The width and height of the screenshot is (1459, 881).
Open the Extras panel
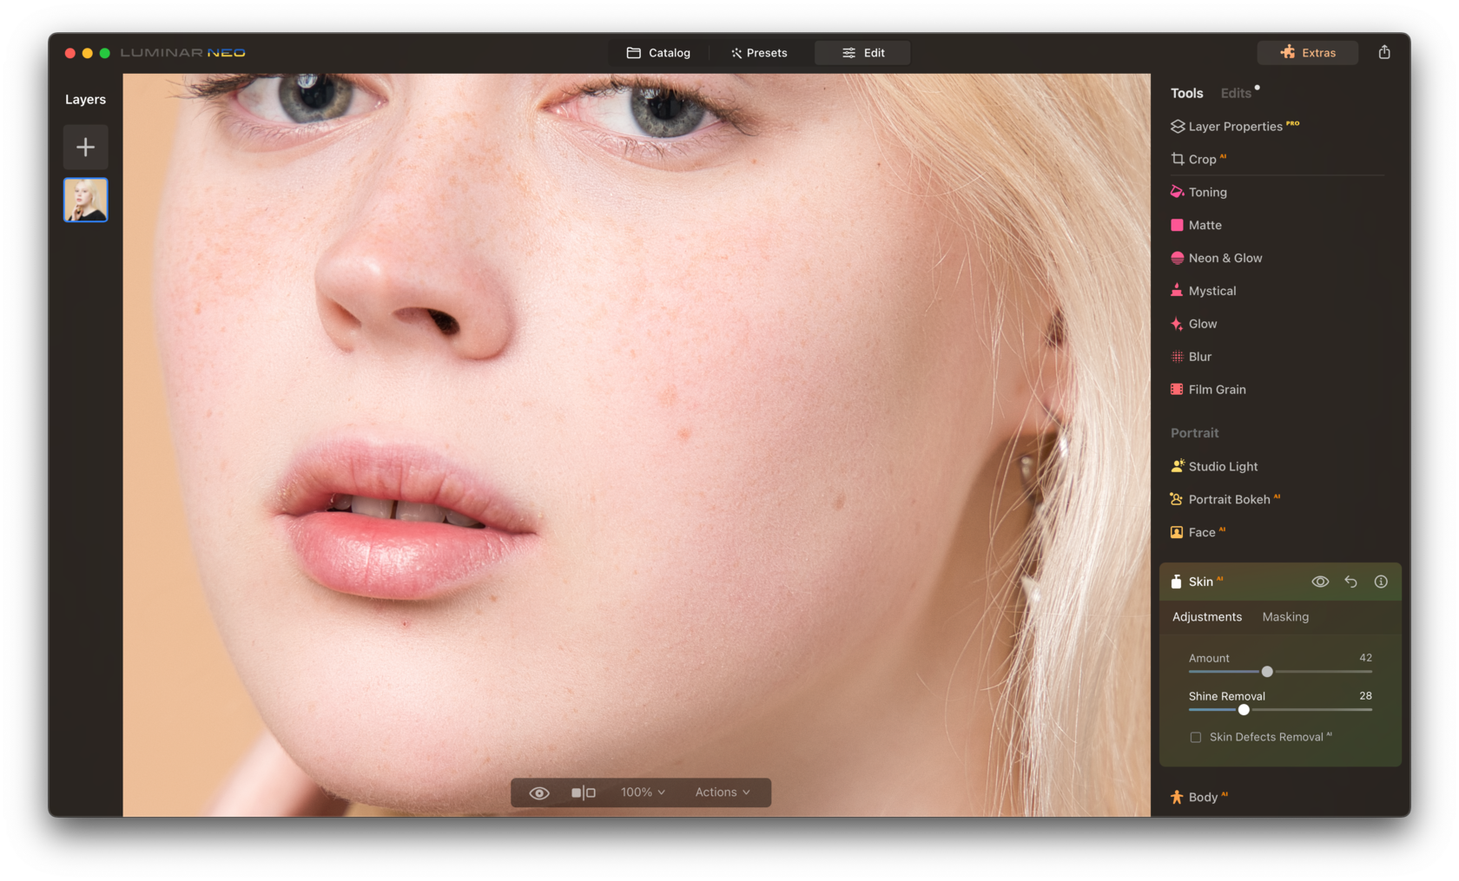pos(1308,52)
